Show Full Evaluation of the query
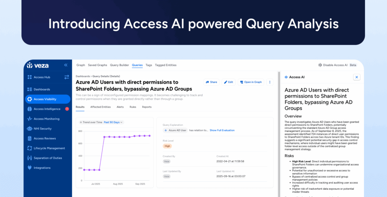The height and width of the screenshot is (197, 387). pyautogui.click(x=222, y=130)
